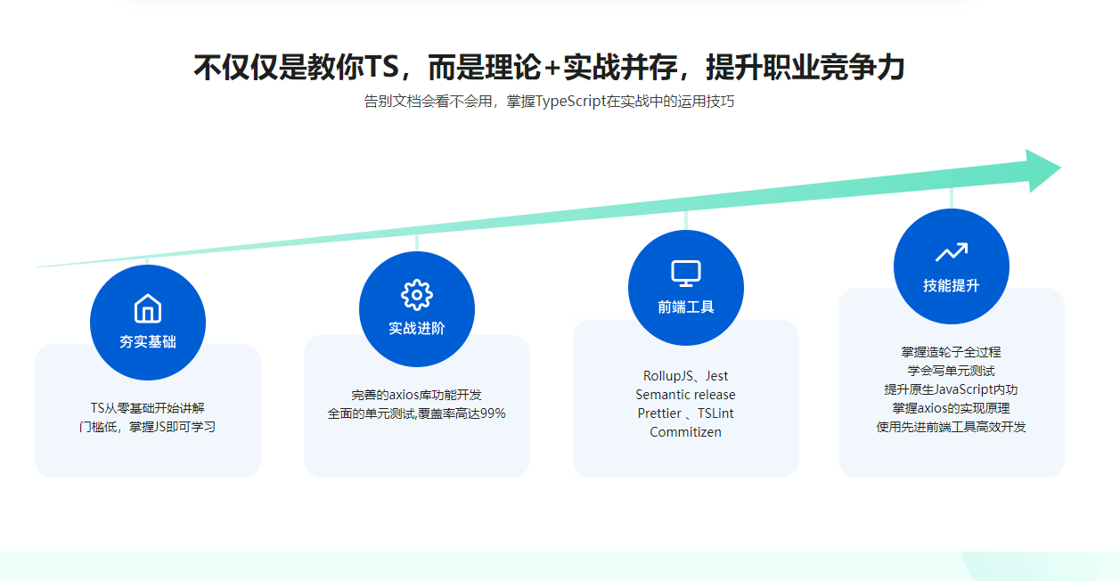Click the main heading about TS 理论+实战

[549, 68]
